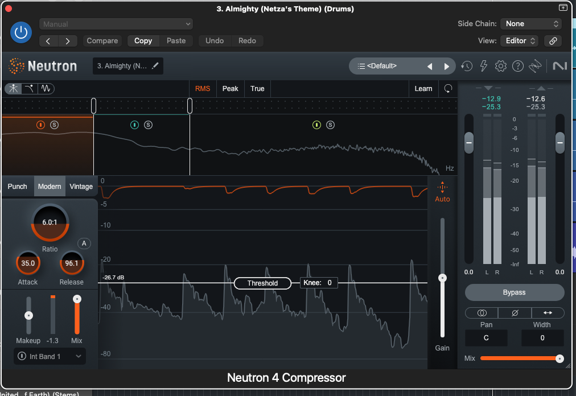Image resolution: width=576 pixels, height=396 pixels.
Task: Open the Manual preset dropdown
Action: [x=116, y=24]
